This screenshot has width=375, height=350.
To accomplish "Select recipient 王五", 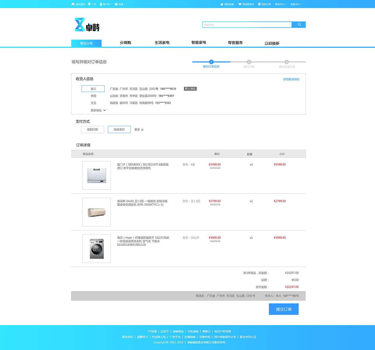I will point(93,103).
